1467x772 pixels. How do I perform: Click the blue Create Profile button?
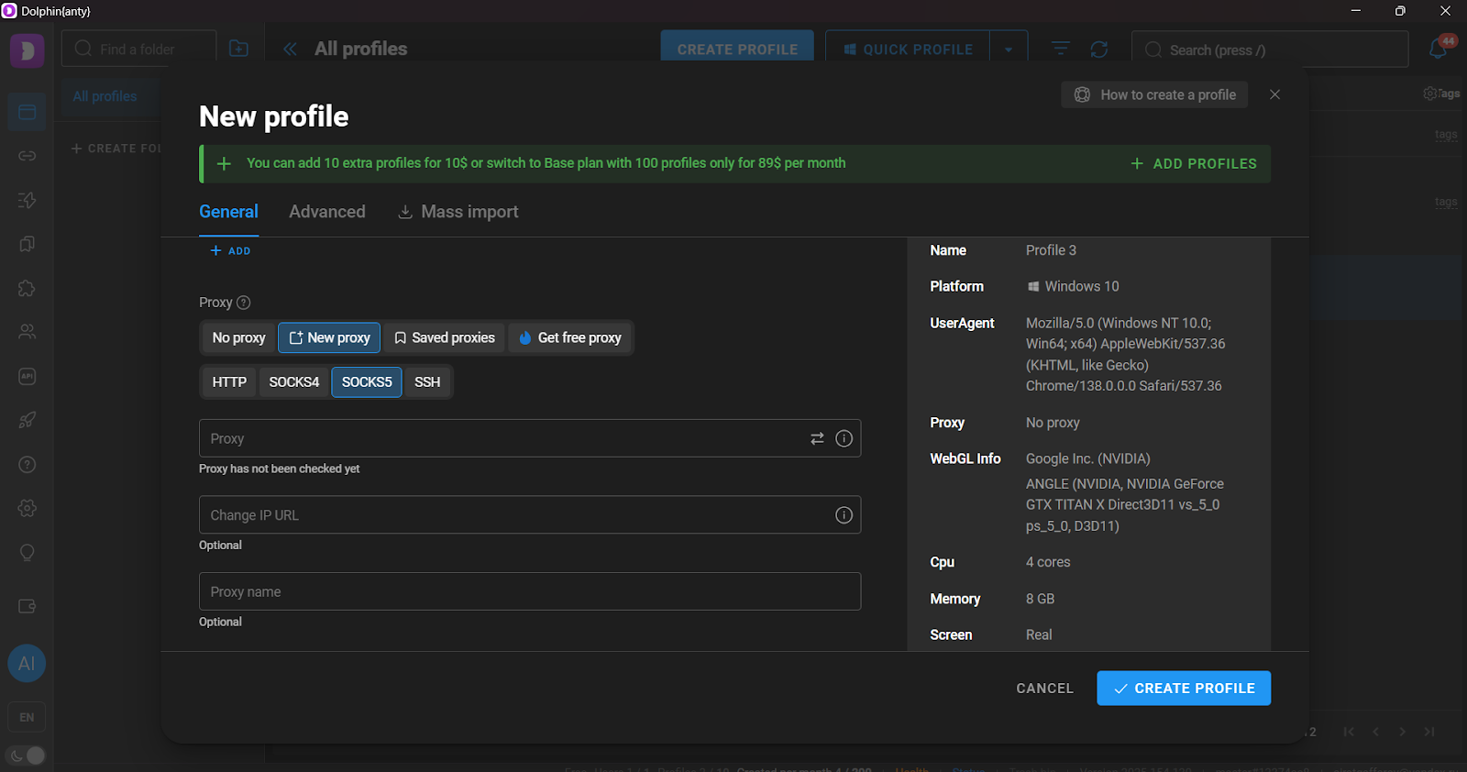click(x=1184, y=689)
